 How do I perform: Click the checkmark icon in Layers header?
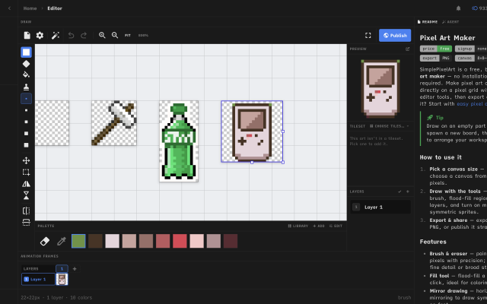click(399, 192)
